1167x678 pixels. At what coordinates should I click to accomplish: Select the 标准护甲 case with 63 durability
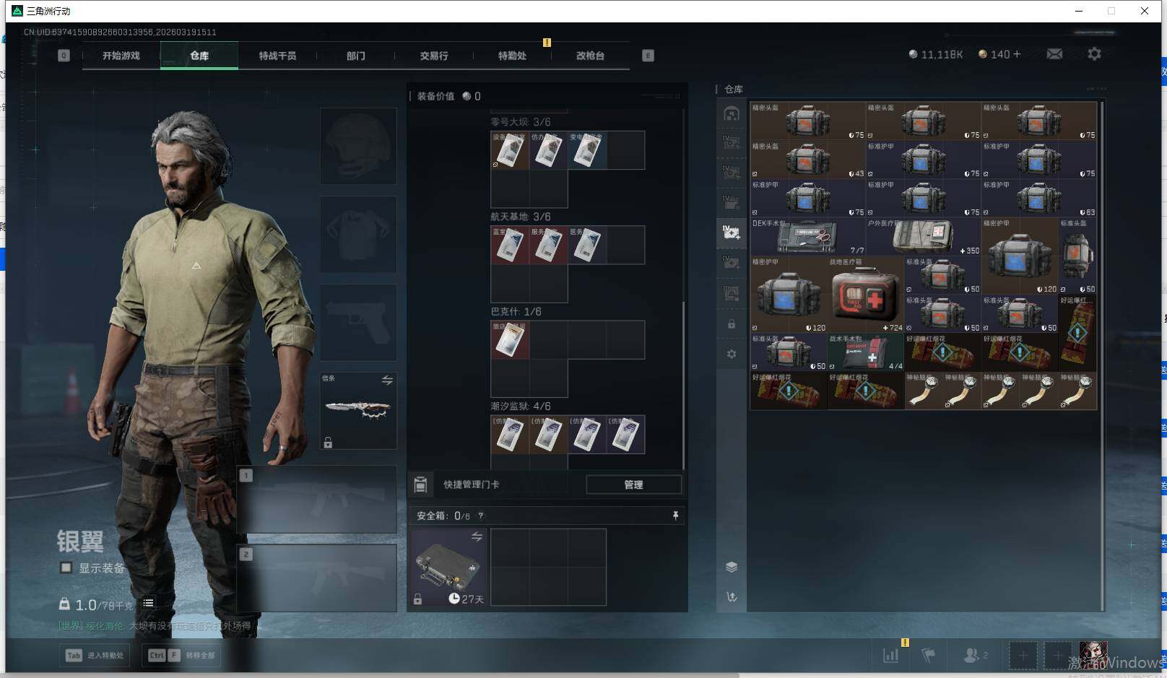pos(1038,199)
